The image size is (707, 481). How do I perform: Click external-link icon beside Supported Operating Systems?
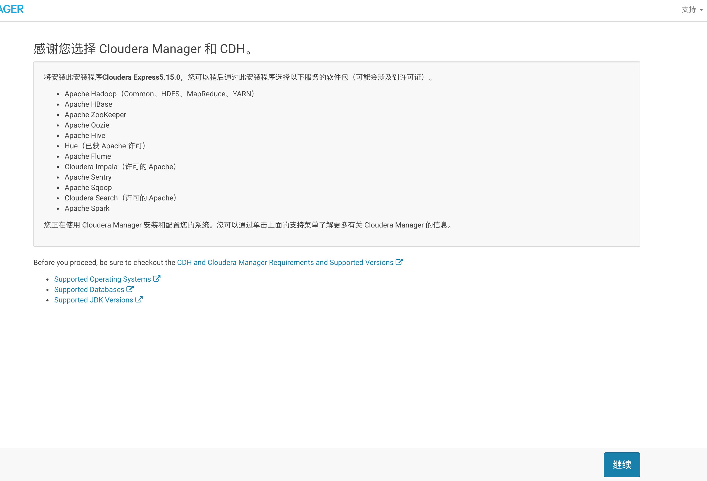[x=157, y=279]
